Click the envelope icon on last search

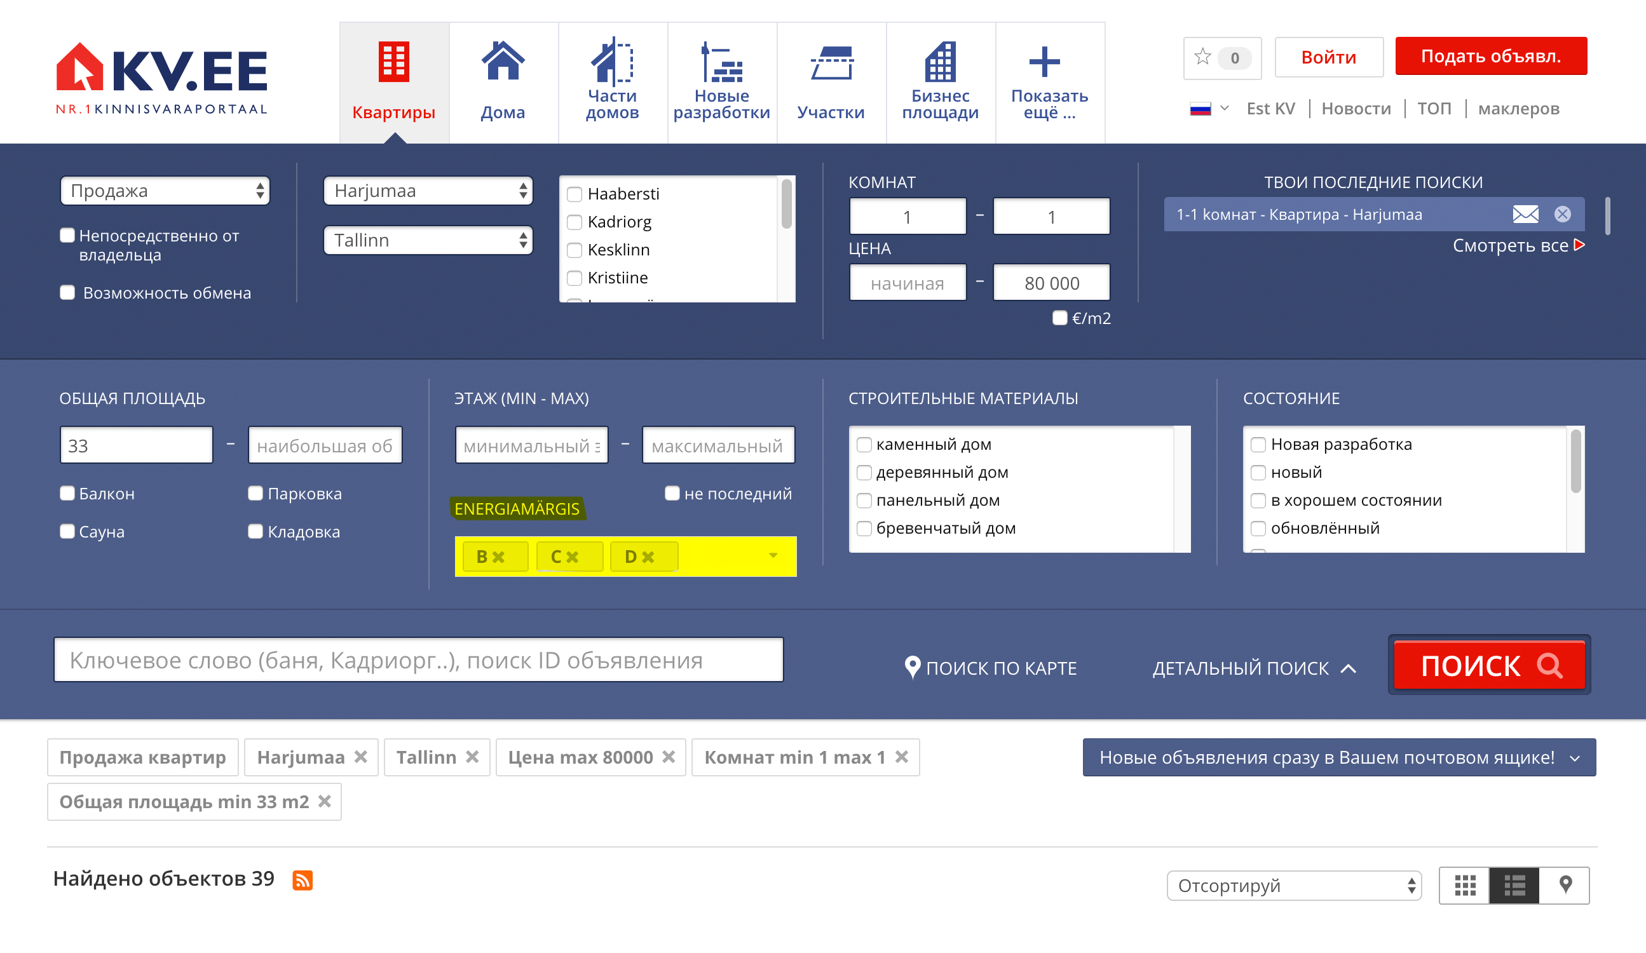coord(1526,213)
